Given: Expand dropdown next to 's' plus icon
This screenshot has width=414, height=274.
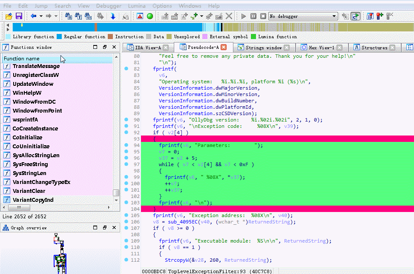Looking at the screenshot, I should point(202,16).
